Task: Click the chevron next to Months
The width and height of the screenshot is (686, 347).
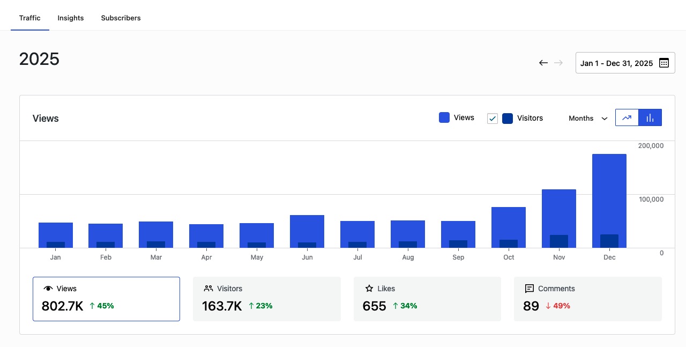Action: pyautogui.click(x=605, y=119)
